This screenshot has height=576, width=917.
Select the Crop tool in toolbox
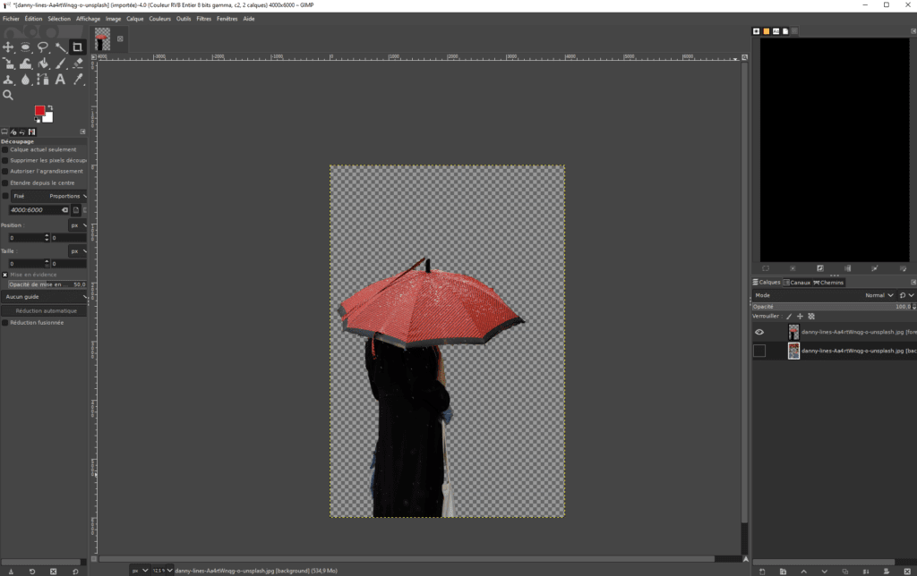tap(78, 47)
